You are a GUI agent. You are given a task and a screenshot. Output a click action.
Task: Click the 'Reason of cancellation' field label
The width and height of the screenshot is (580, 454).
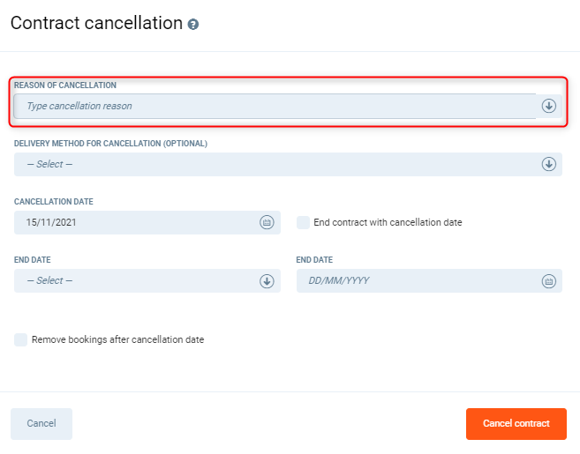(65, 86)
